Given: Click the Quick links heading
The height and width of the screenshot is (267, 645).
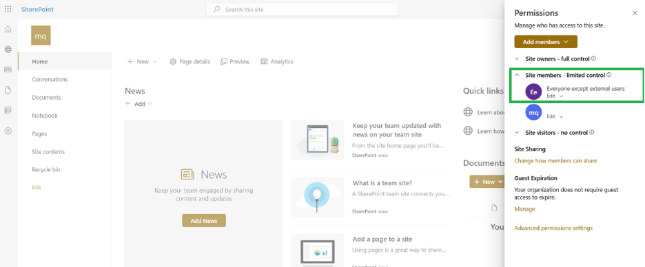Looking at the screenshot, I should click(x=483, y=91).
